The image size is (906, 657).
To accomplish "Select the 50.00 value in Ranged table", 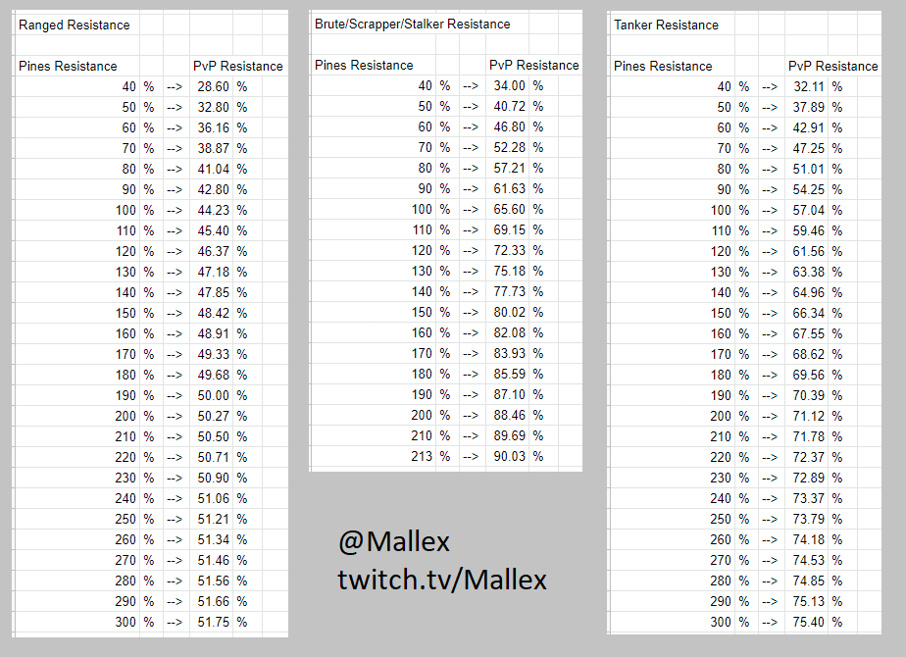I will pyautogui.click(x=213, y=396).
